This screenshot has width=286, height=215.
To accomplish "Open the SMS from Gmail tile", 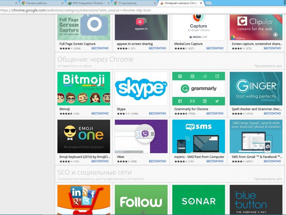I will click(256, 136).
